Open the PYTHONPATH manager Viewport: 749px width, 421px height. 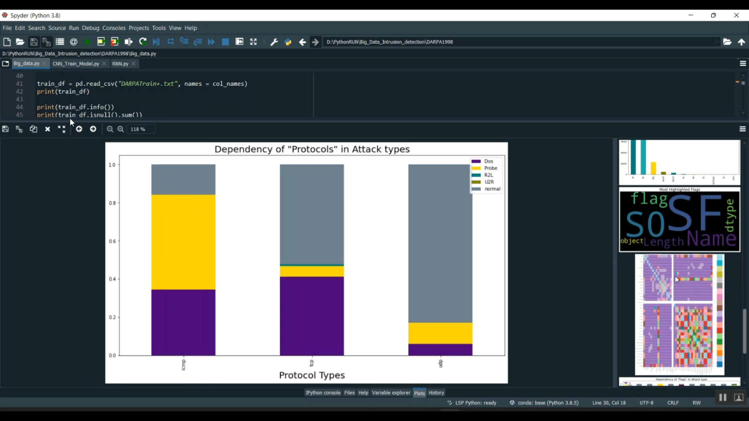coord(288,41)
